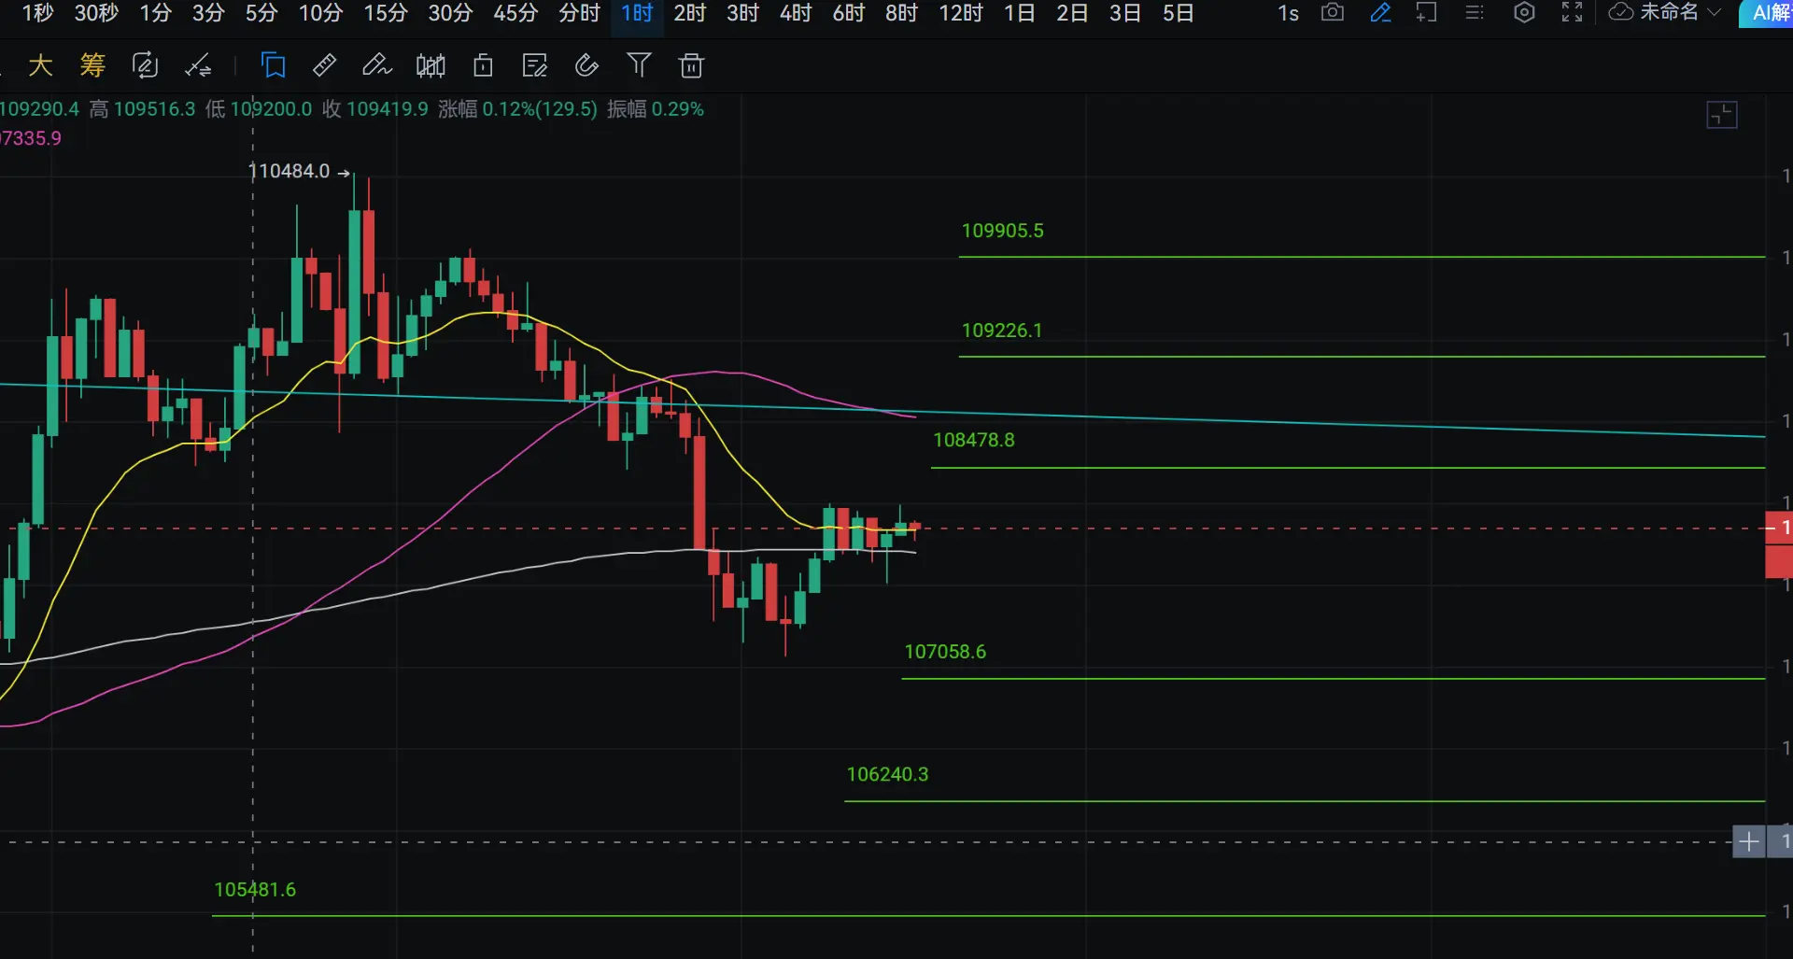1793x959 pixels.
Task: Open the note edit tool icon
Action: (535, 65)
